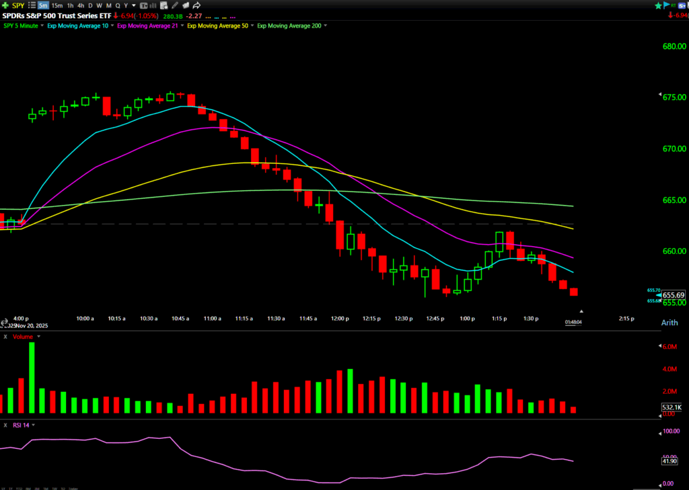This screenshot has height=490, width=689.
Task: Click the share arrow icon
Action: tap(196, 5)
